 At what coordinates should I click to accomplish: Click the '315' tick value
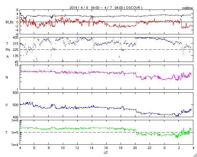point(16,44)
